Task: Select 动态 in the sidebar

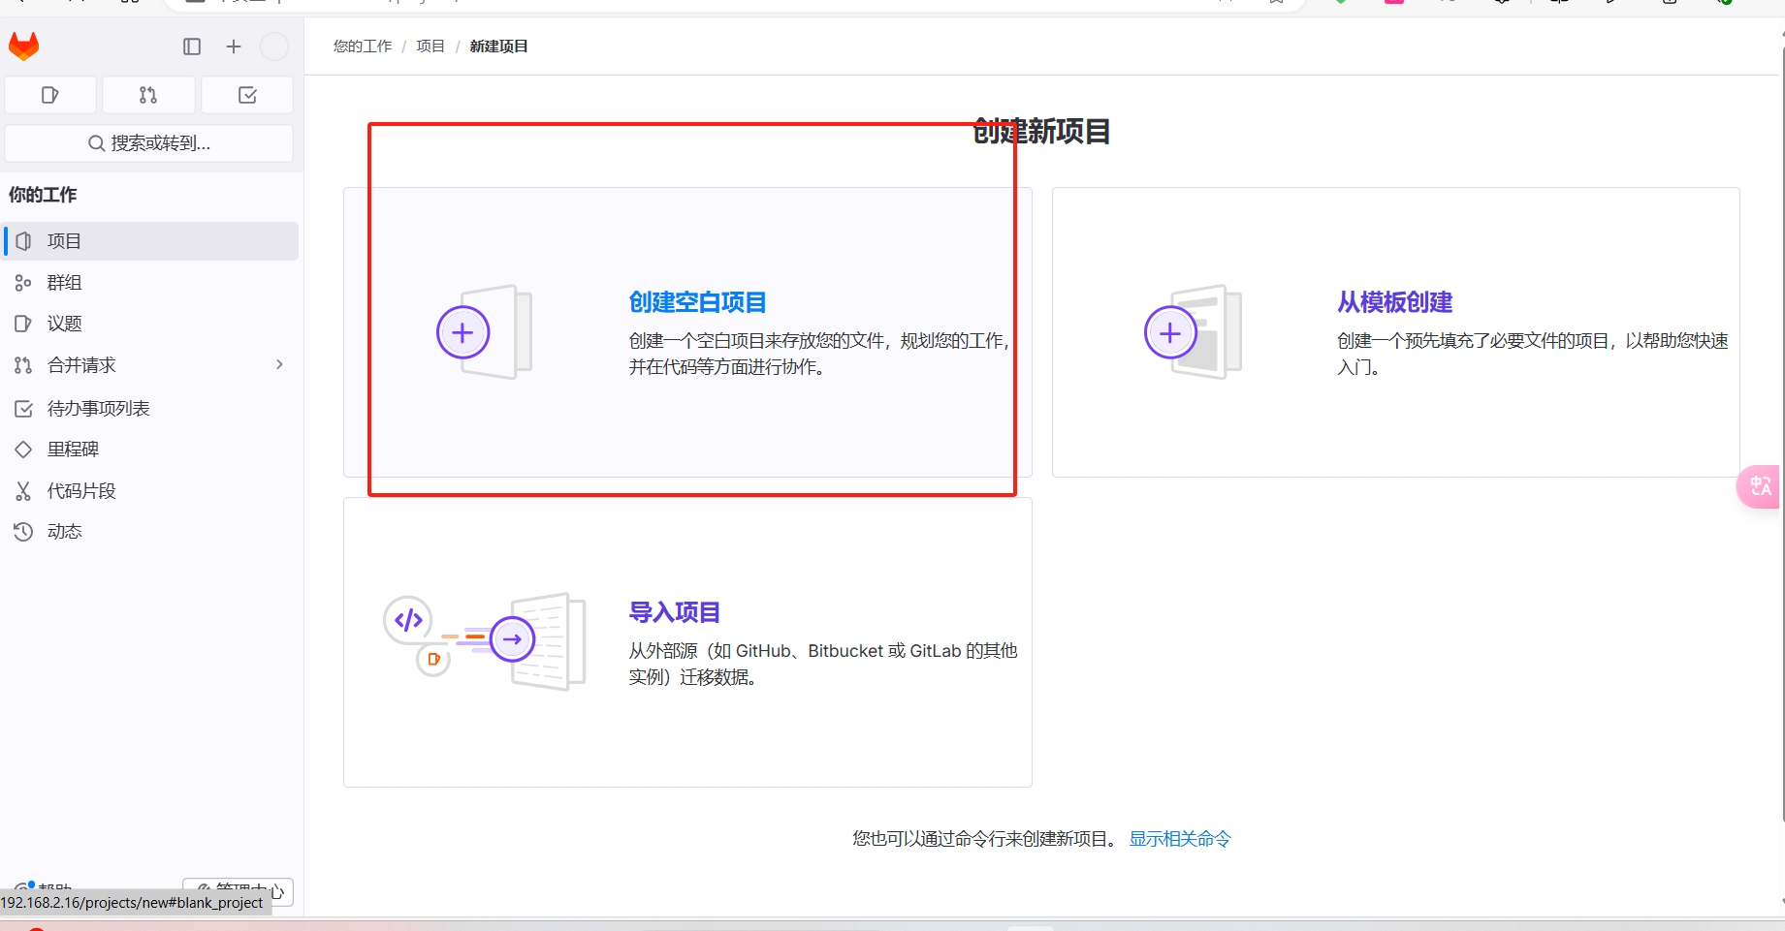Action: (151, 532)
